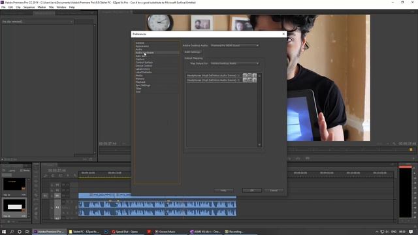Open Map Output for dropdown

click(x=234, y=63)
